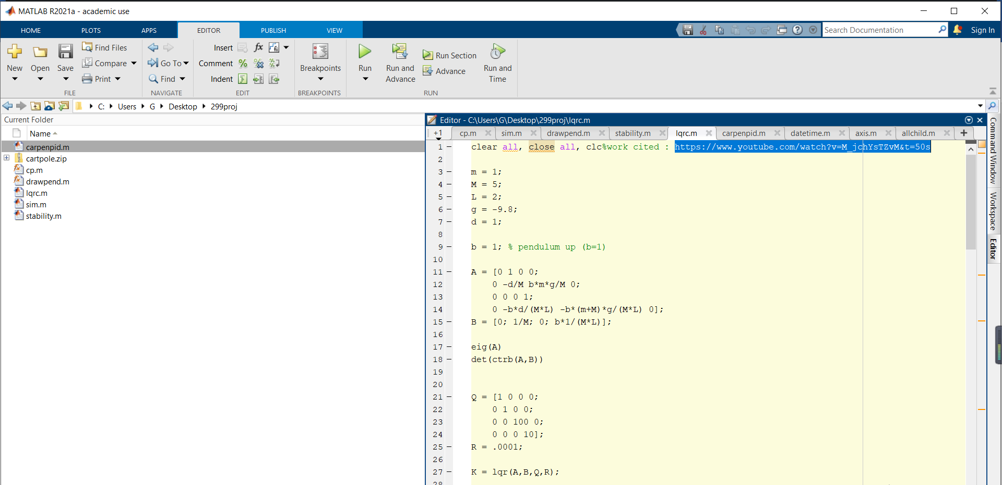
Task: Click the Find Files icon
Action: [87, 47]
